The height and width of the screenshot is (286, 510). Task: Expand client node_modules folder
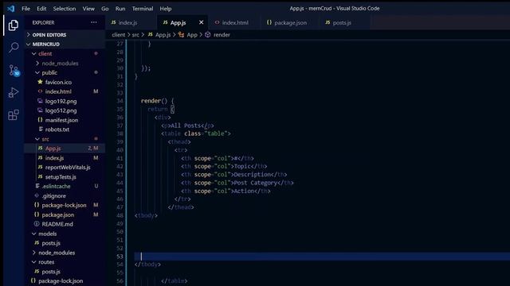pos(65,64)
